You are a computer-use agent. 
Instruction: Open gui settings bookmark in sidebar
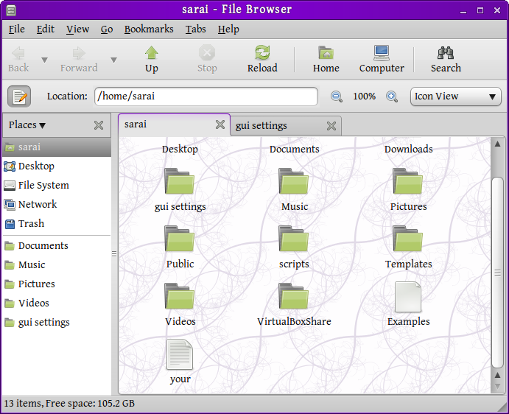pyautogui.click(x=57, y=323)
